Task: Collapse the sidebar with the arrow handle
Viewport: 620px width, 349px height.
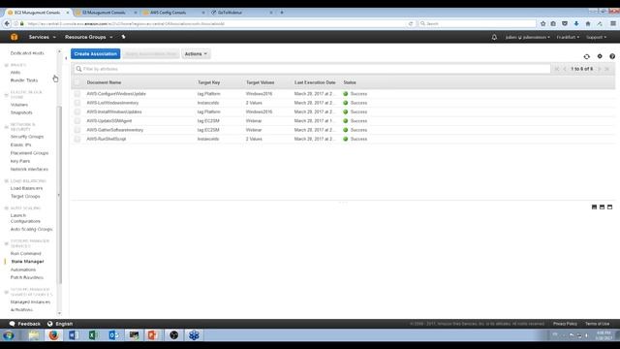Action: pos(66,58)
